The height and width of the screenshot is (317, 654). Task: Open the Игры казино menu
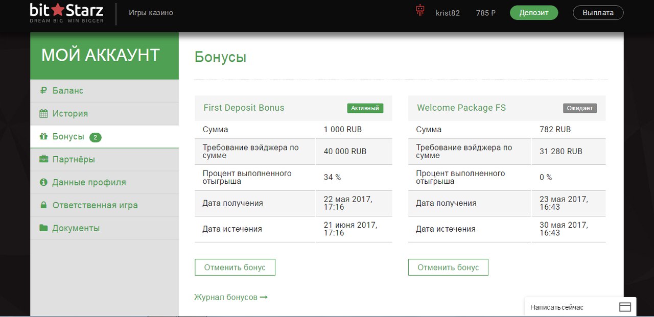(x=151, y=13)
